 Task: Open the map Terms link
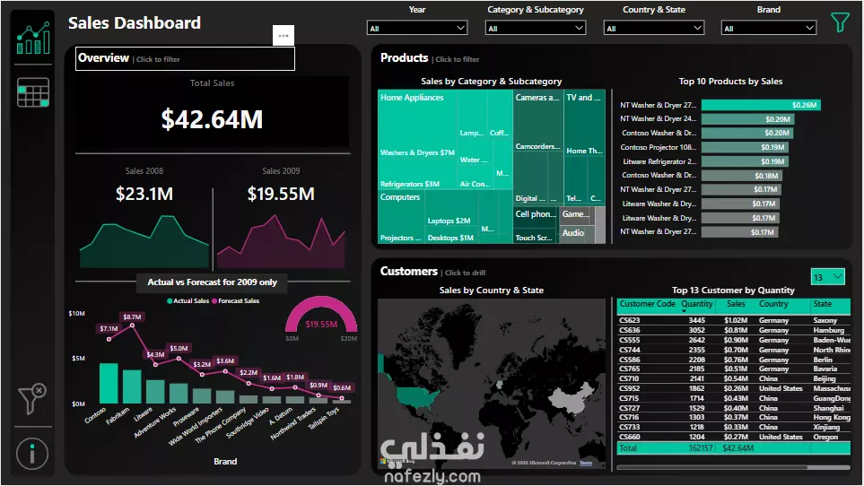(x=586, y=463)
